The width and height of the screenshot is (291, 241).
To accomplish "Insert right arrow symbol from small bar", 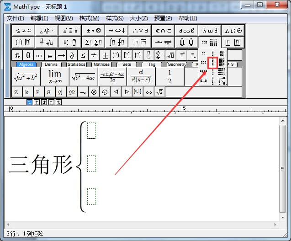I will [61, 55].
